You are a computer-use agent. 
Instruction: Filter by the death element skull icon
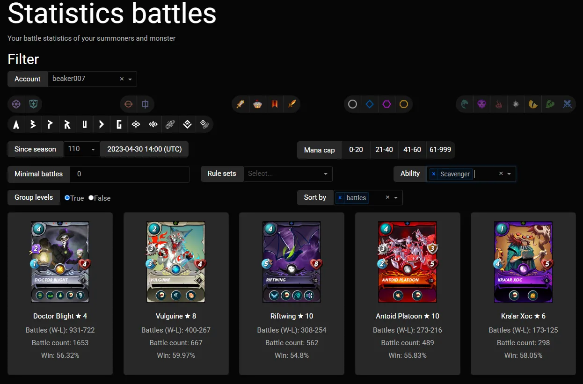point(482,104)
